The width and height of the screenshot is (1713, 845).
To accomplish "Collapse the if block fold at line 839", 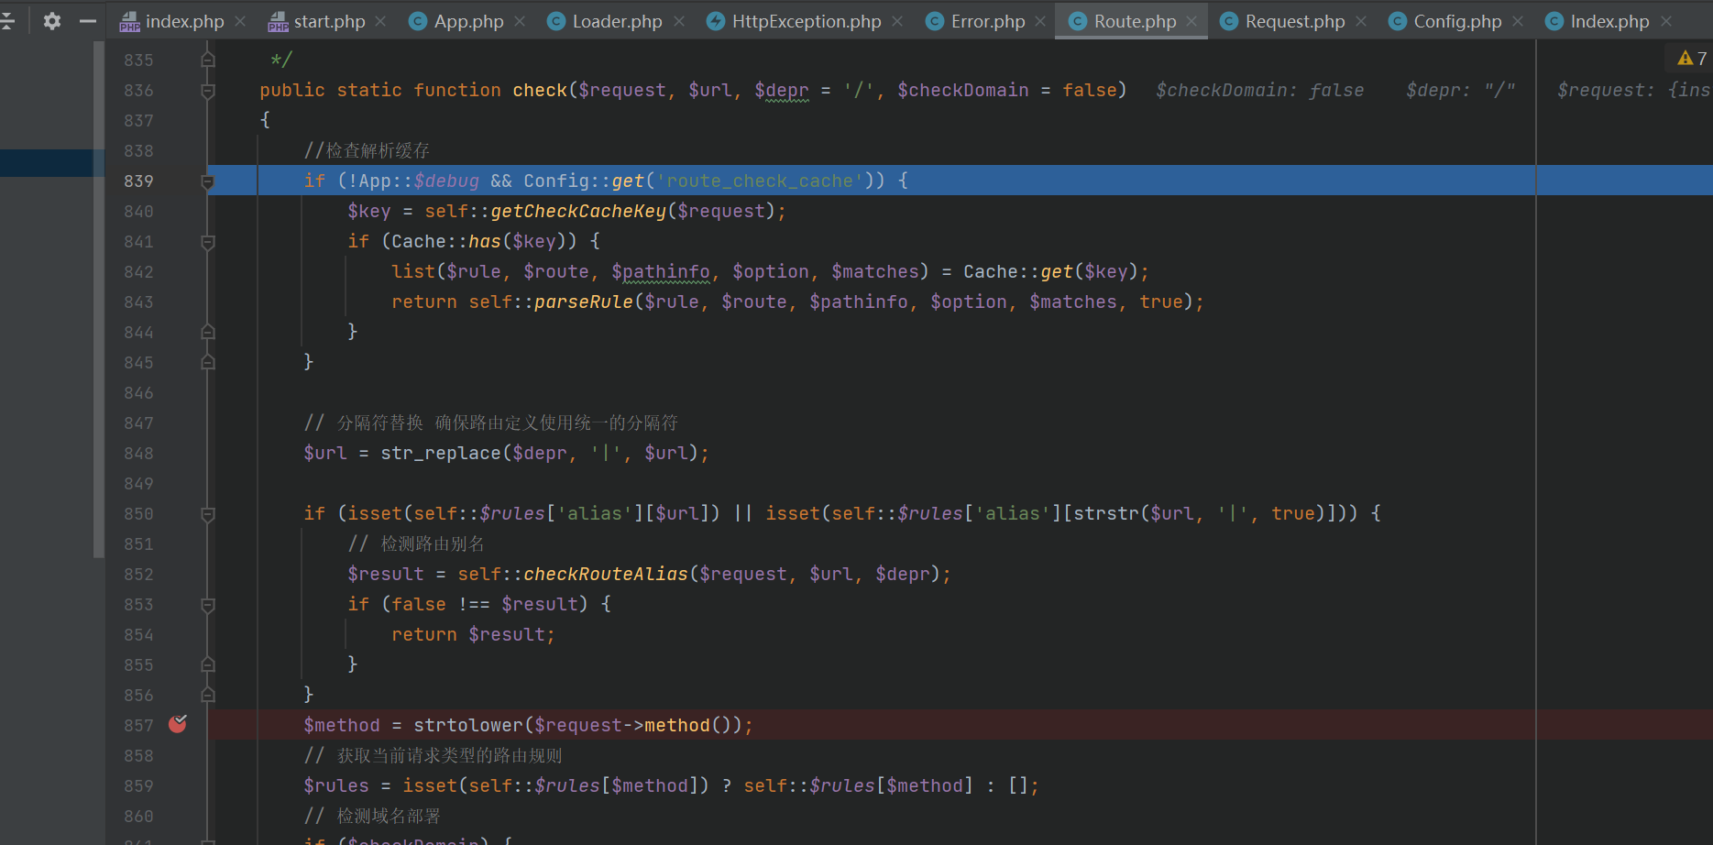I will (x=208, y=181).
